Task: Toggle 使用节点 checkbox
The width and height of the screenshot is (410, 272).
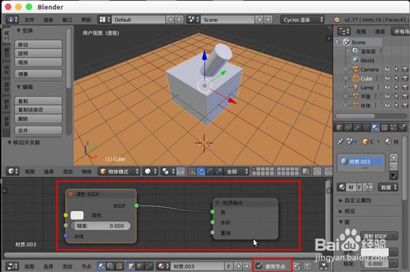Action: 259,266
